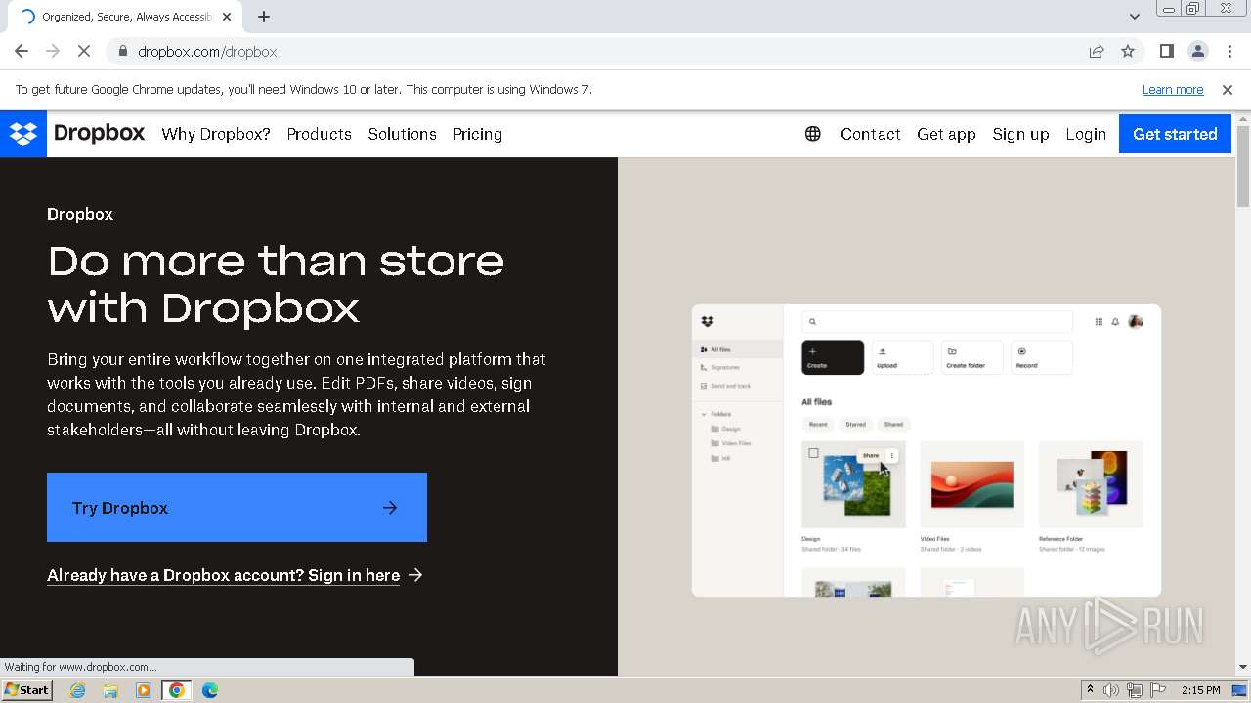
Task: View site information lock icon
Action: [x=122, y=52]
